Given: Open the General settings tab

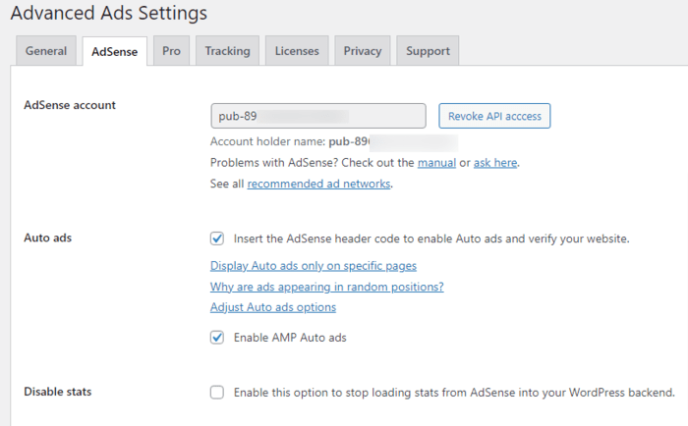Looking at the screenshot, I should (46, 51).
